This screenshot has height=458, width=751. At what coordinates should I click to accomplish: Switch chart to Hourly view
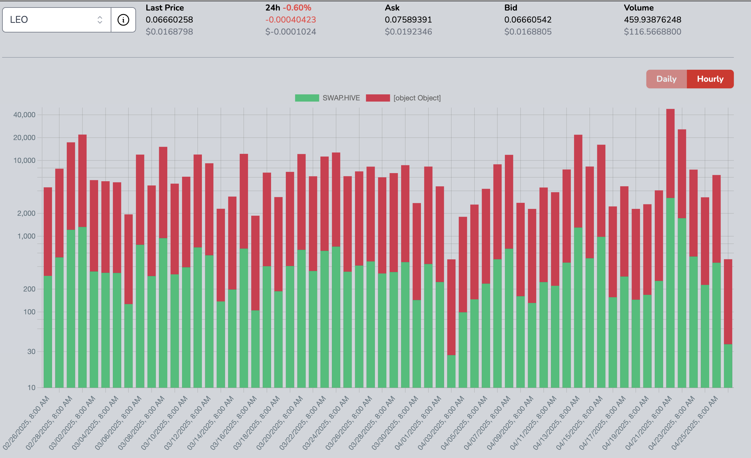coord(710,79)
